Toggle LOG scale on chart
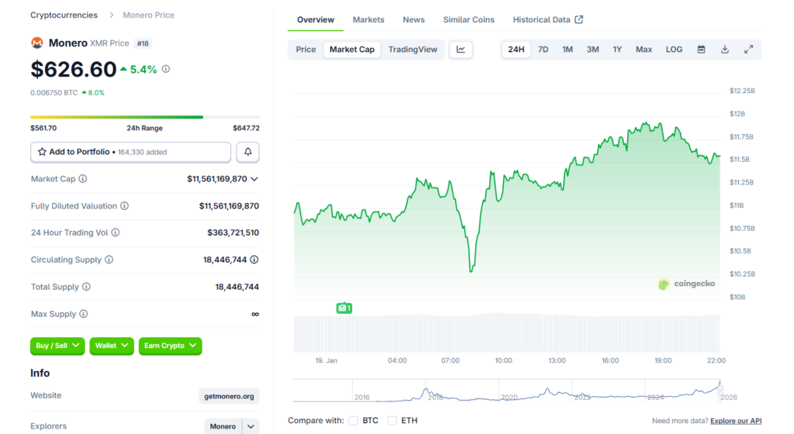This screenshot has height=434, width=794. (674, 50)
